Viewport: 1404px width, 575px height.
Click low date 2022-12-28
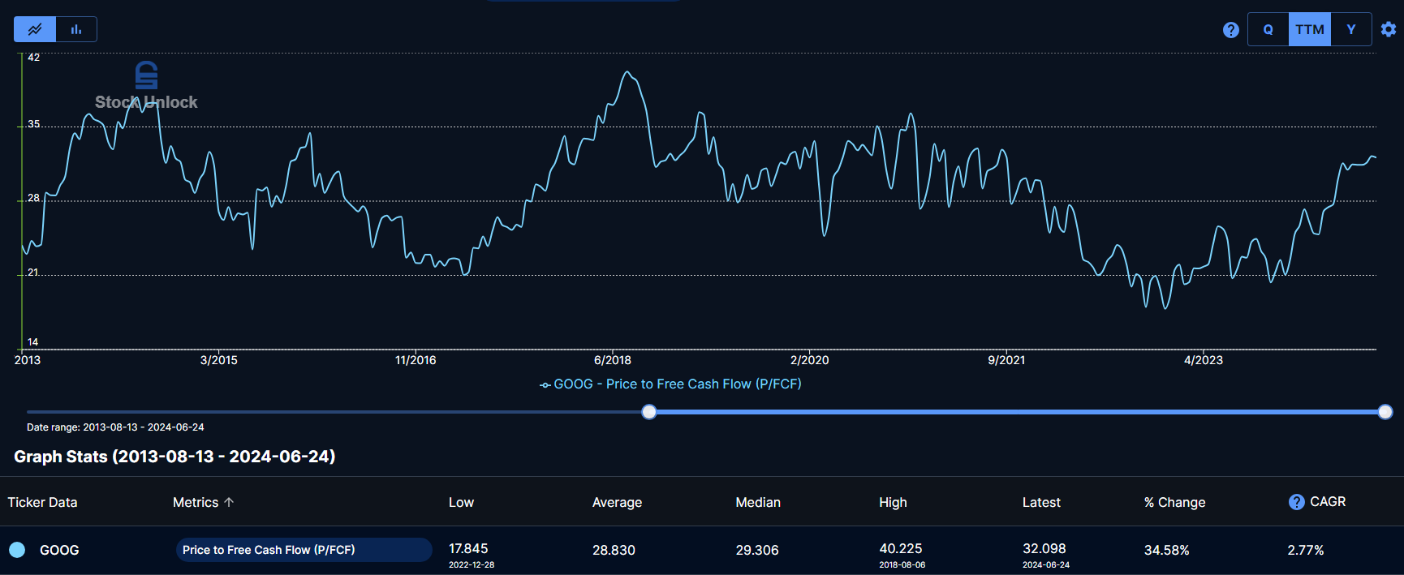pos(472,564)
